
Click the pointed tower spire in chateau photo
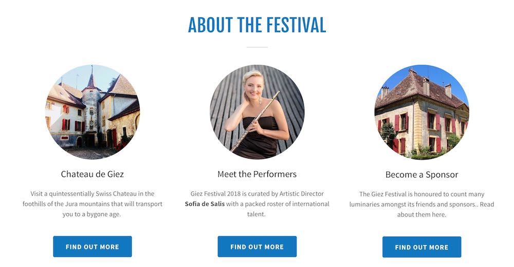pyautogui.click(x=91, y=77)
